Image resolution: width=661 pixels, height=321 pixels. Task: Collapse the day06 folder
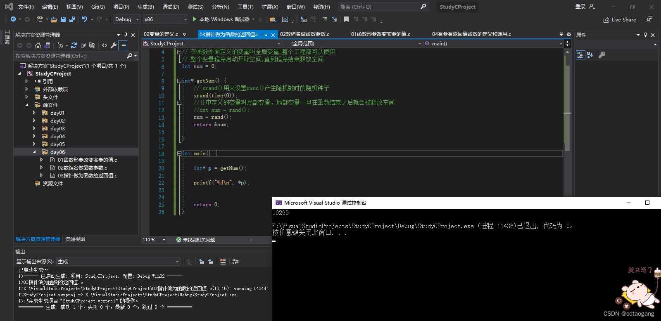coord(34,152)
